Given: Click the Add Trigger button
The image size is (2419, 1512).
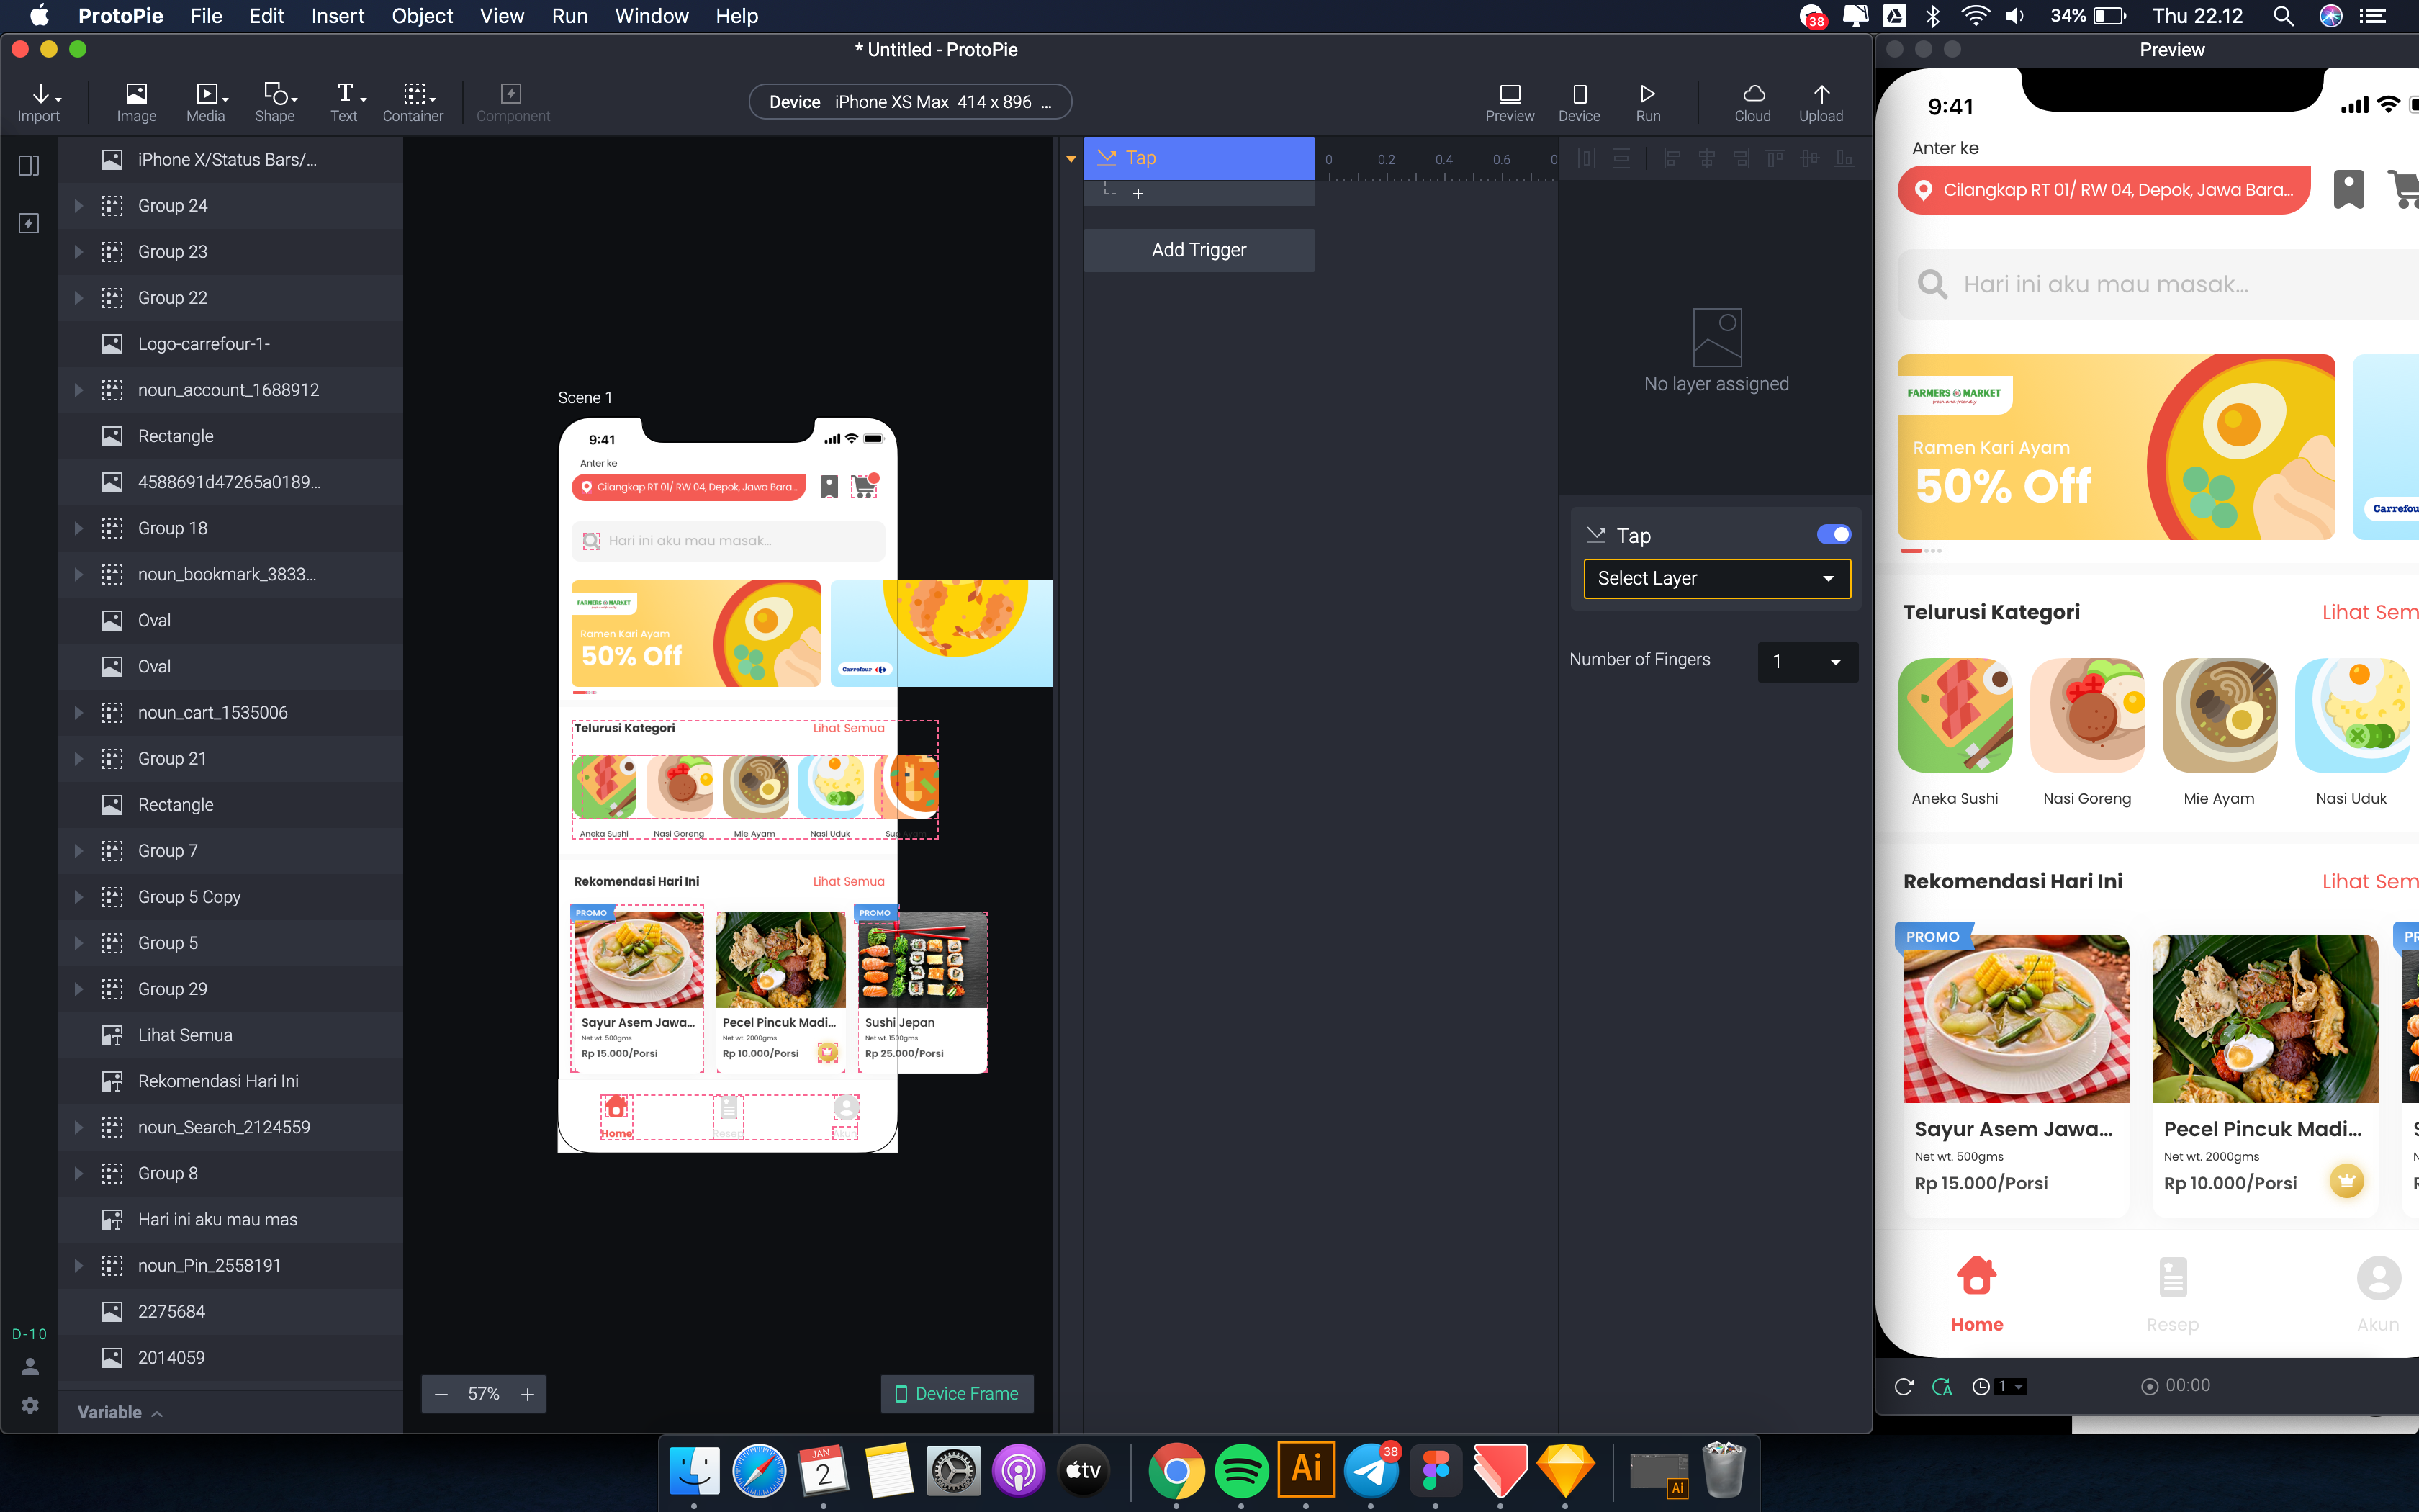Looking at the screenshot, I should 1199,250.
